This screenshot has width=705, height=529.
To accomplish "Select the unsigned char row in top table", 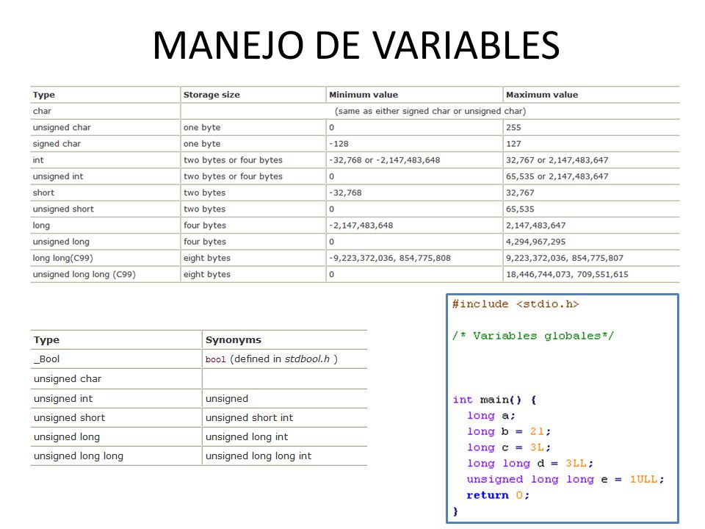I will (x=355, y=127).
